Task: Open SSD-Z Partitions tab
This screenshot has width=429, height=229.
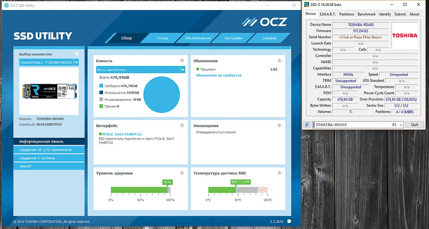Action: pos(346,14)
